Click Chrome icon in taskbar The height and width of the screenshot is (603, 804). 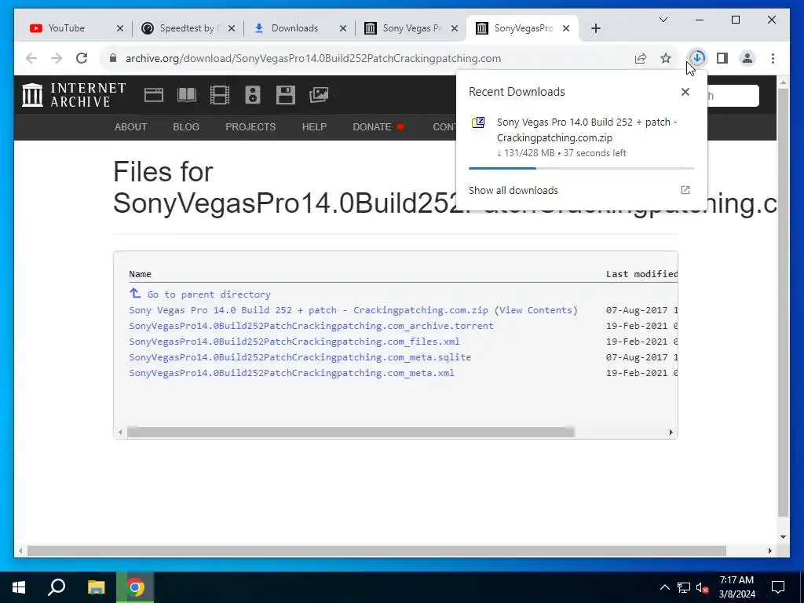pos(135,587)
